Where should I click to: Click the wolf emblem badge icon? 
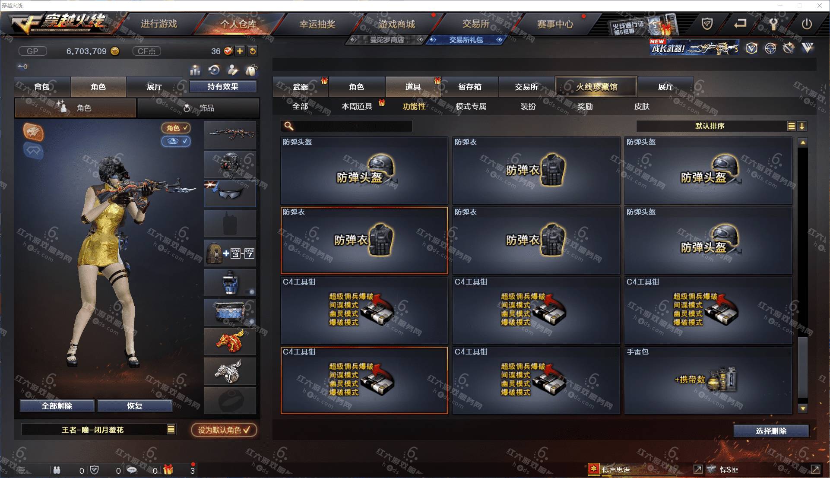33,132
